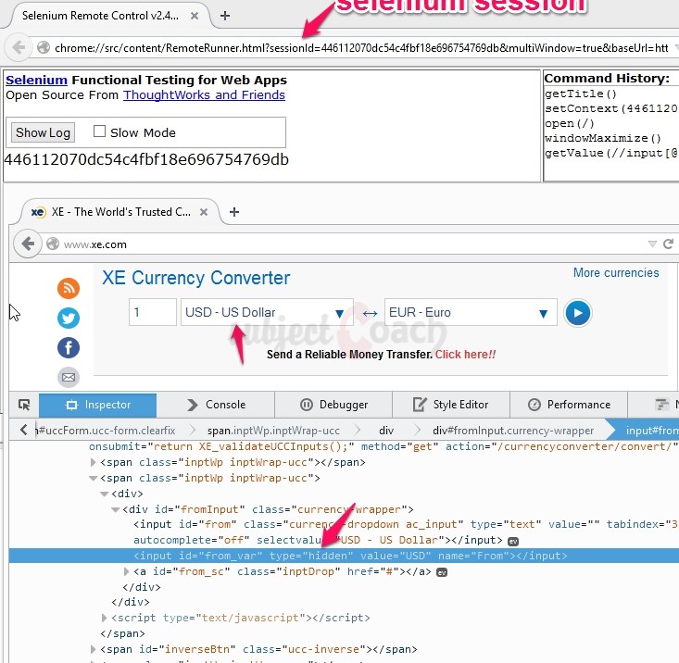
Task: Click the Facebook share icon
Action: (x=69, y=347)
